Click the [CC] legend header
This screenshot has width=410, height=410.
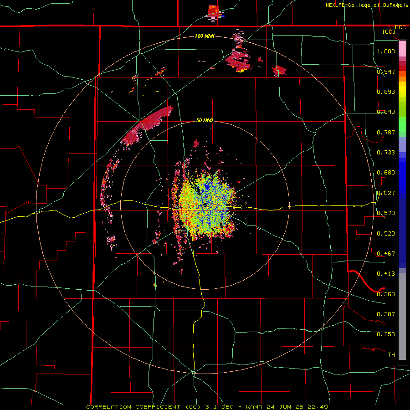(389, 31)
